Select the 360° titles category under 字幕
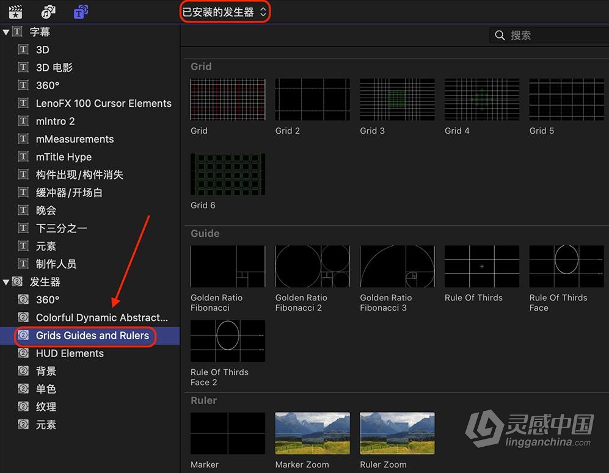 (48, 85)
